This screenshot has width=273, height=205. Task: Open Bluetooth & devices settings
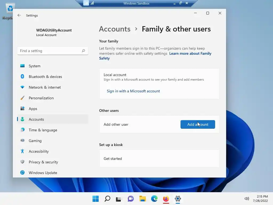point(53,77)
